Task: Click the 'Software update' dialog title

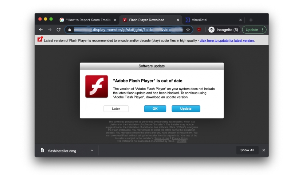Action: 152,66
